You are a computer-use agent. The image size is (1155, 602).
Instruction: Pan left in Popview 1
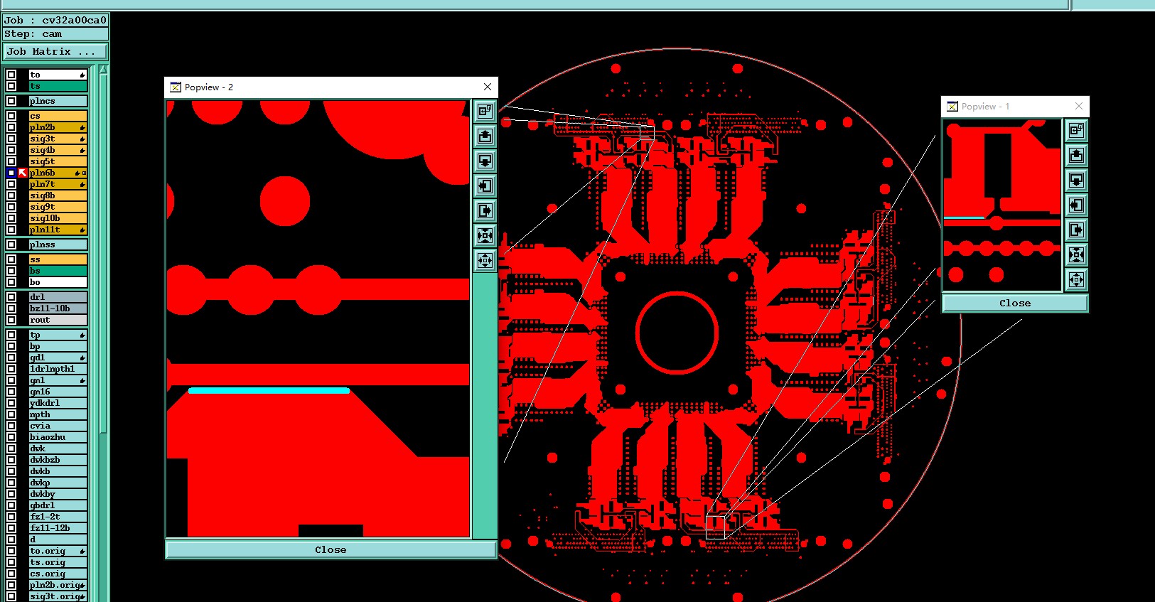click(x=1077, y=205)
